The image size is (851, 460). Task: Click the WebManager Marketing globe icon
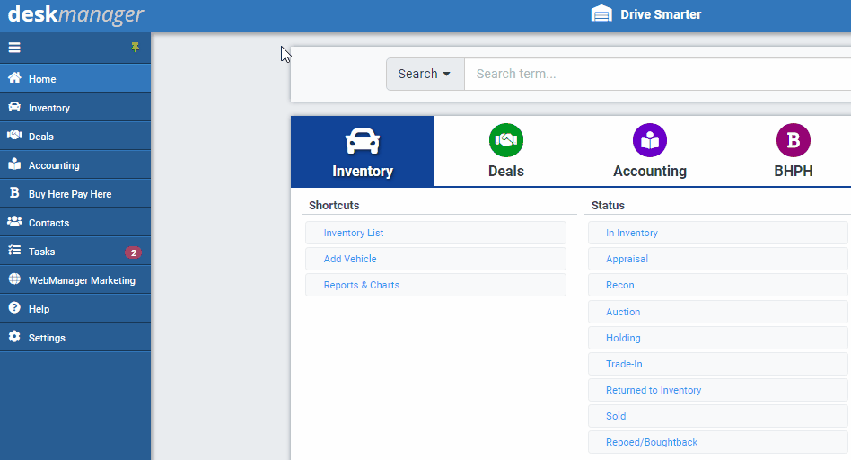14,279
